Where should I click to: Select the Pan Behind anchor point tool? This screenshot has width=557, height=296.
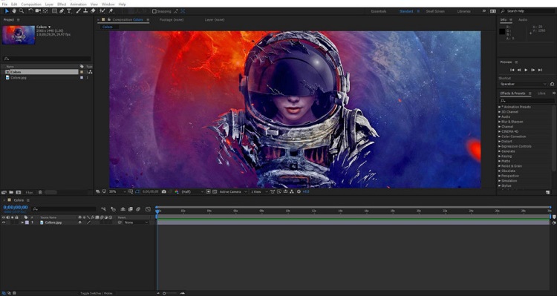click(x=45, y=11)
